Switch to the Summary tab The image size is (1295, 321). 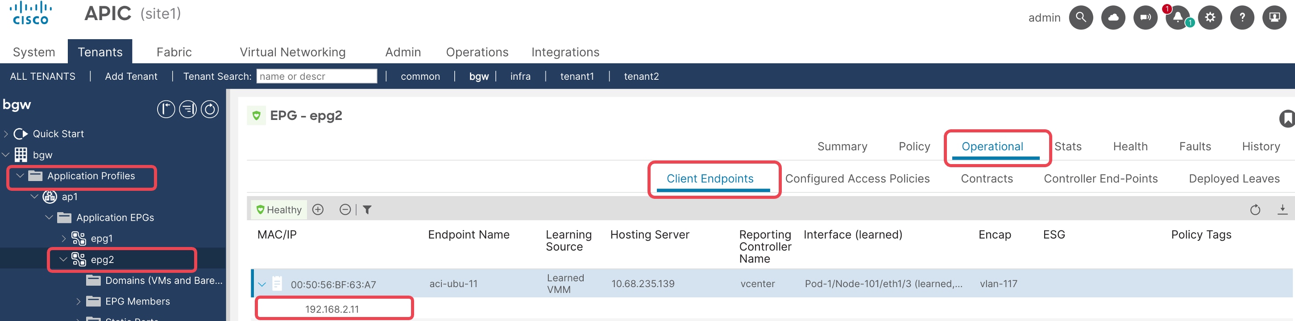click(842, 146)
